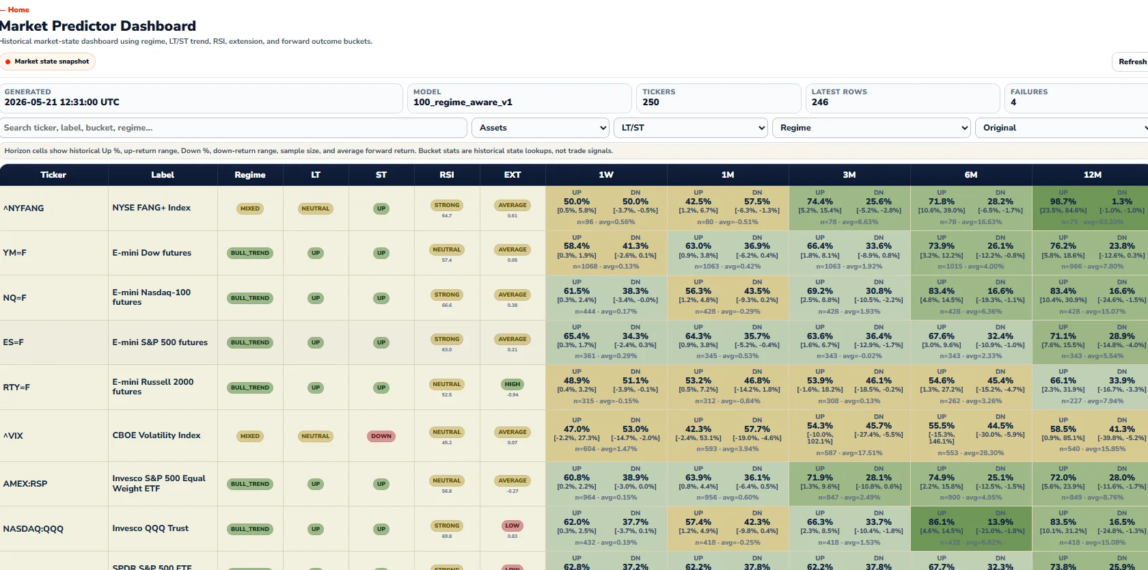1148x570 pixels.
Task: Click the ^NYFANG 1W cell showing 50.0%
Action: click(x=606, y=208)
